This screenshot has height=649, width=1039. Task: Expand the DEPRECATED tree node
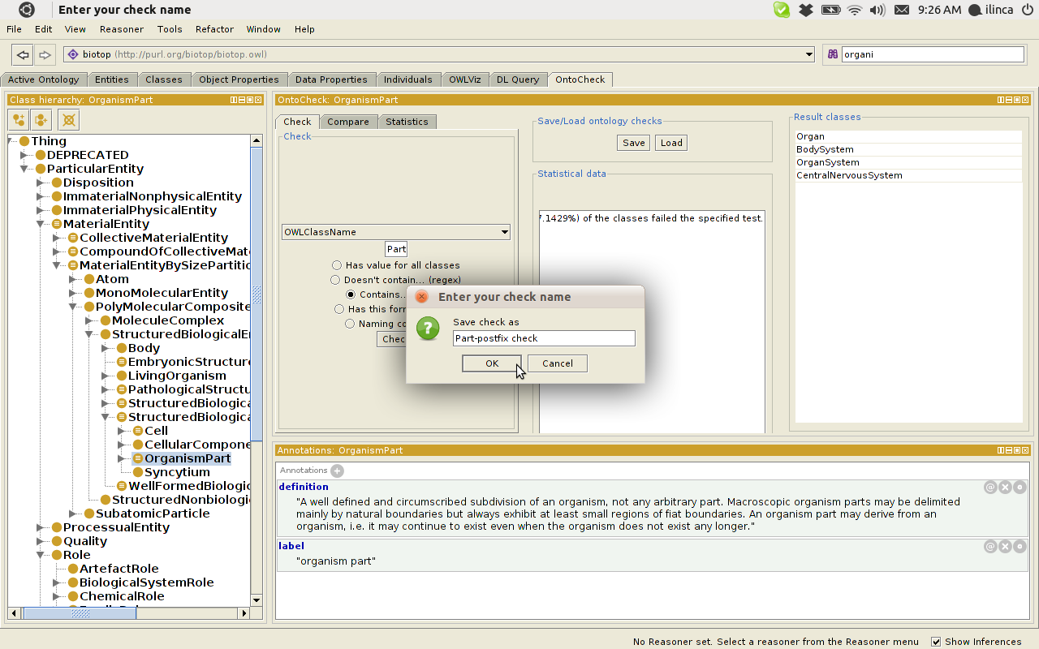[24, 155]
